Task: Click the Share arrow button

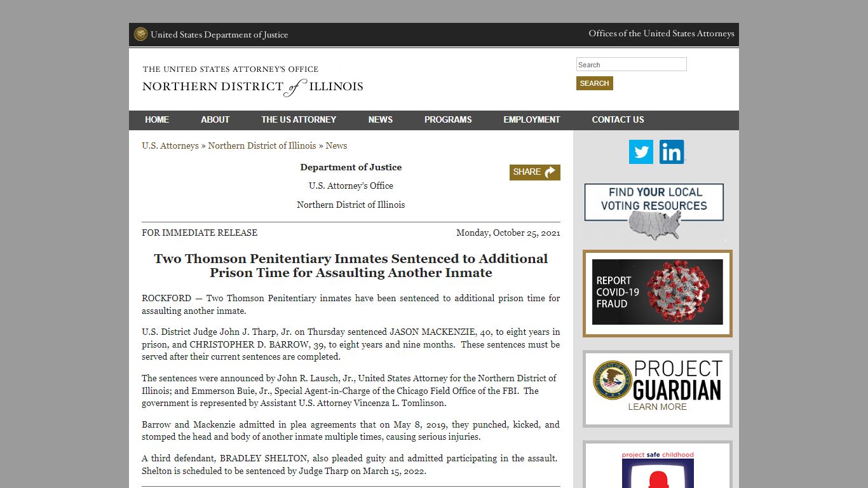Action: pyautogui.click(x=535, y=172)
